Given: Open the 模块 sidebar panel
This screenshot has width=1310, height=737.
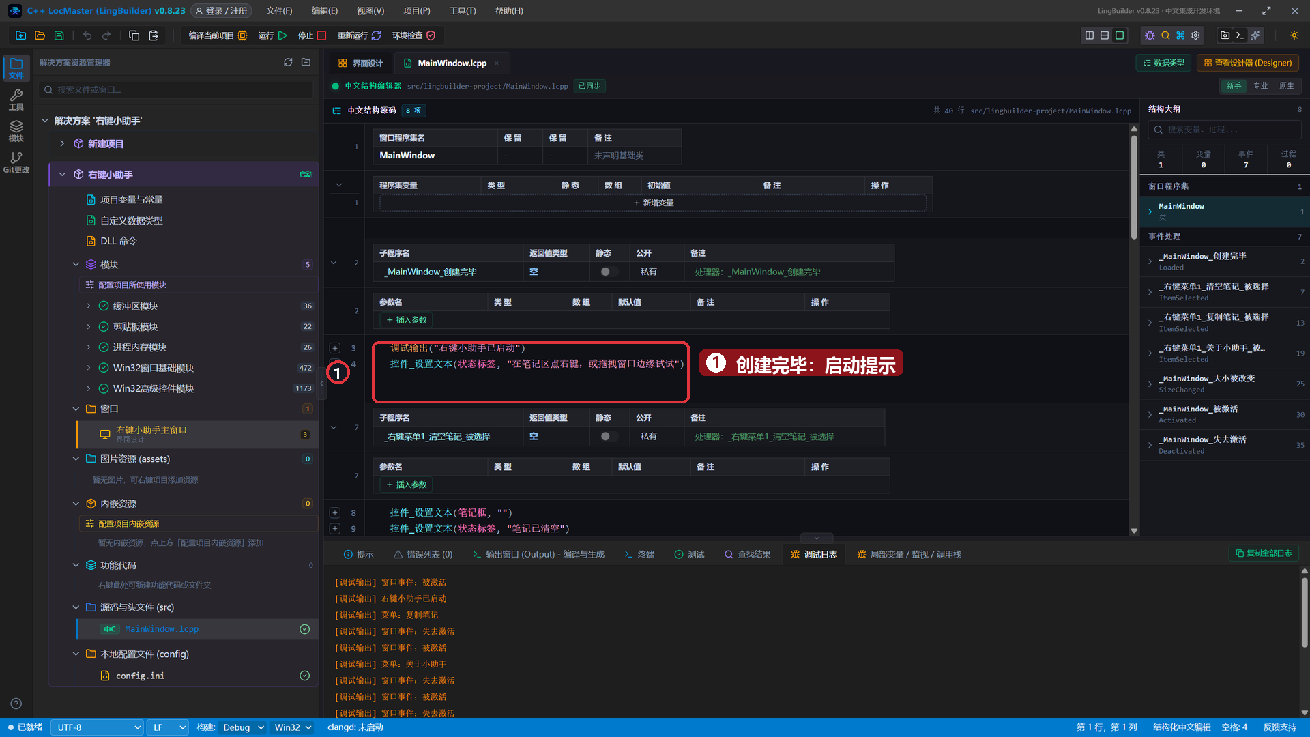Looking at the screenshot, I should tap(16, 131).
